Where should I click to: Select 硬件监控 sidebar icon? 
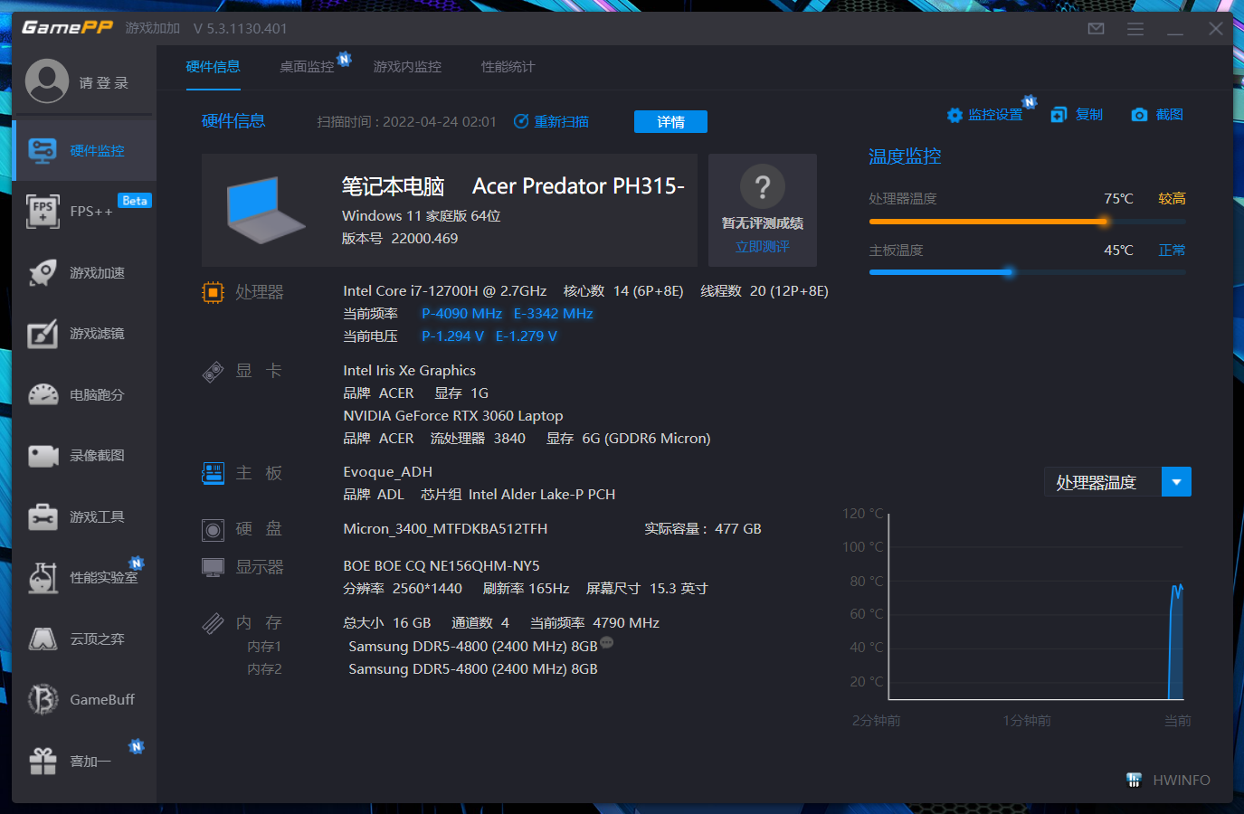[x=43, y=150]
